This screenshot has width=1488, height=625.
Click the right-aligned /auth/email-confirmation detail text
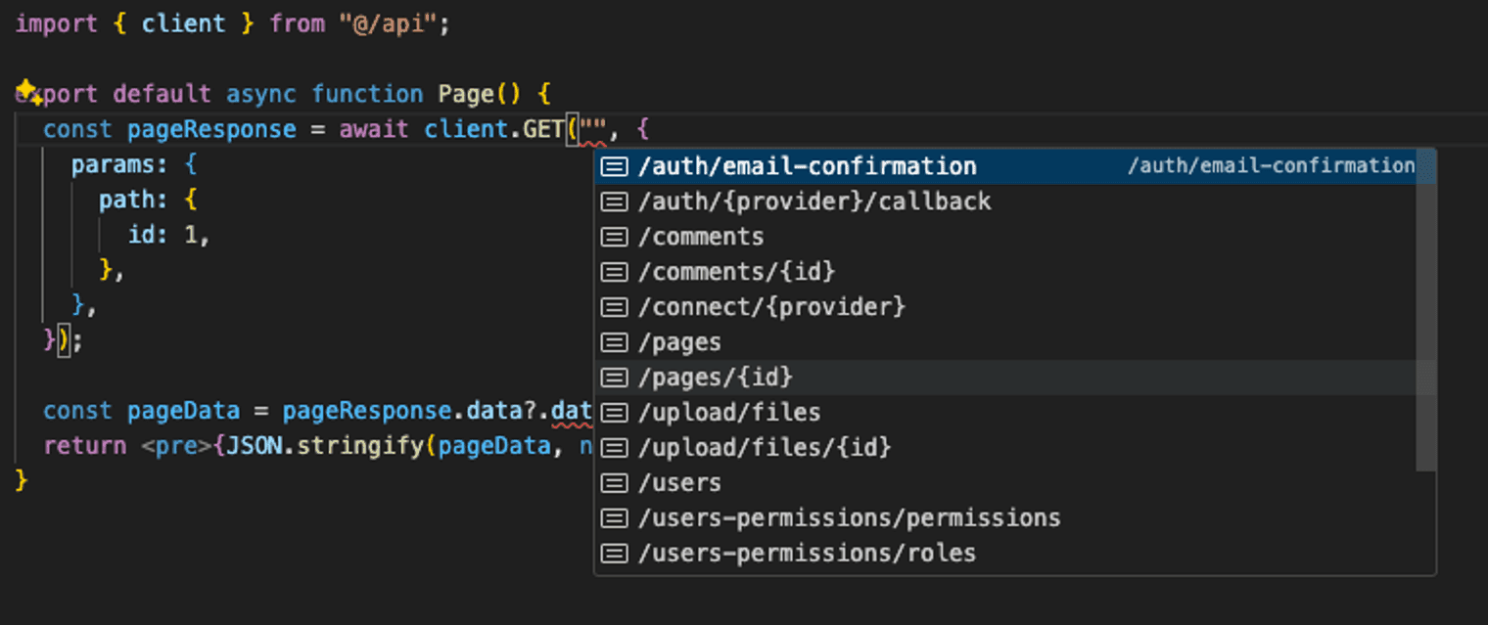[x=1272, y=166]
